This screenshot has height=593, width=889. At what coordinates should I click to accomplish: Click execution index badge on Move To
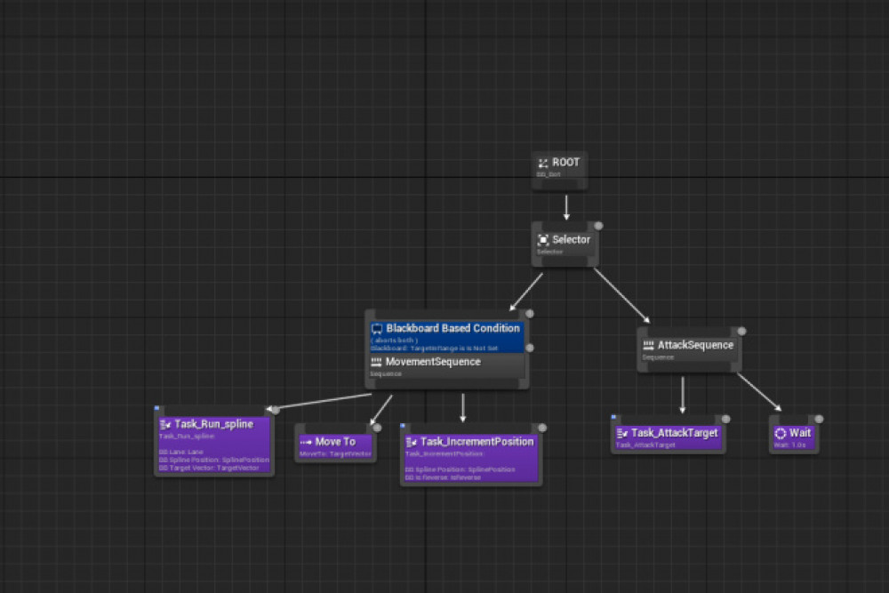point(377,428)
